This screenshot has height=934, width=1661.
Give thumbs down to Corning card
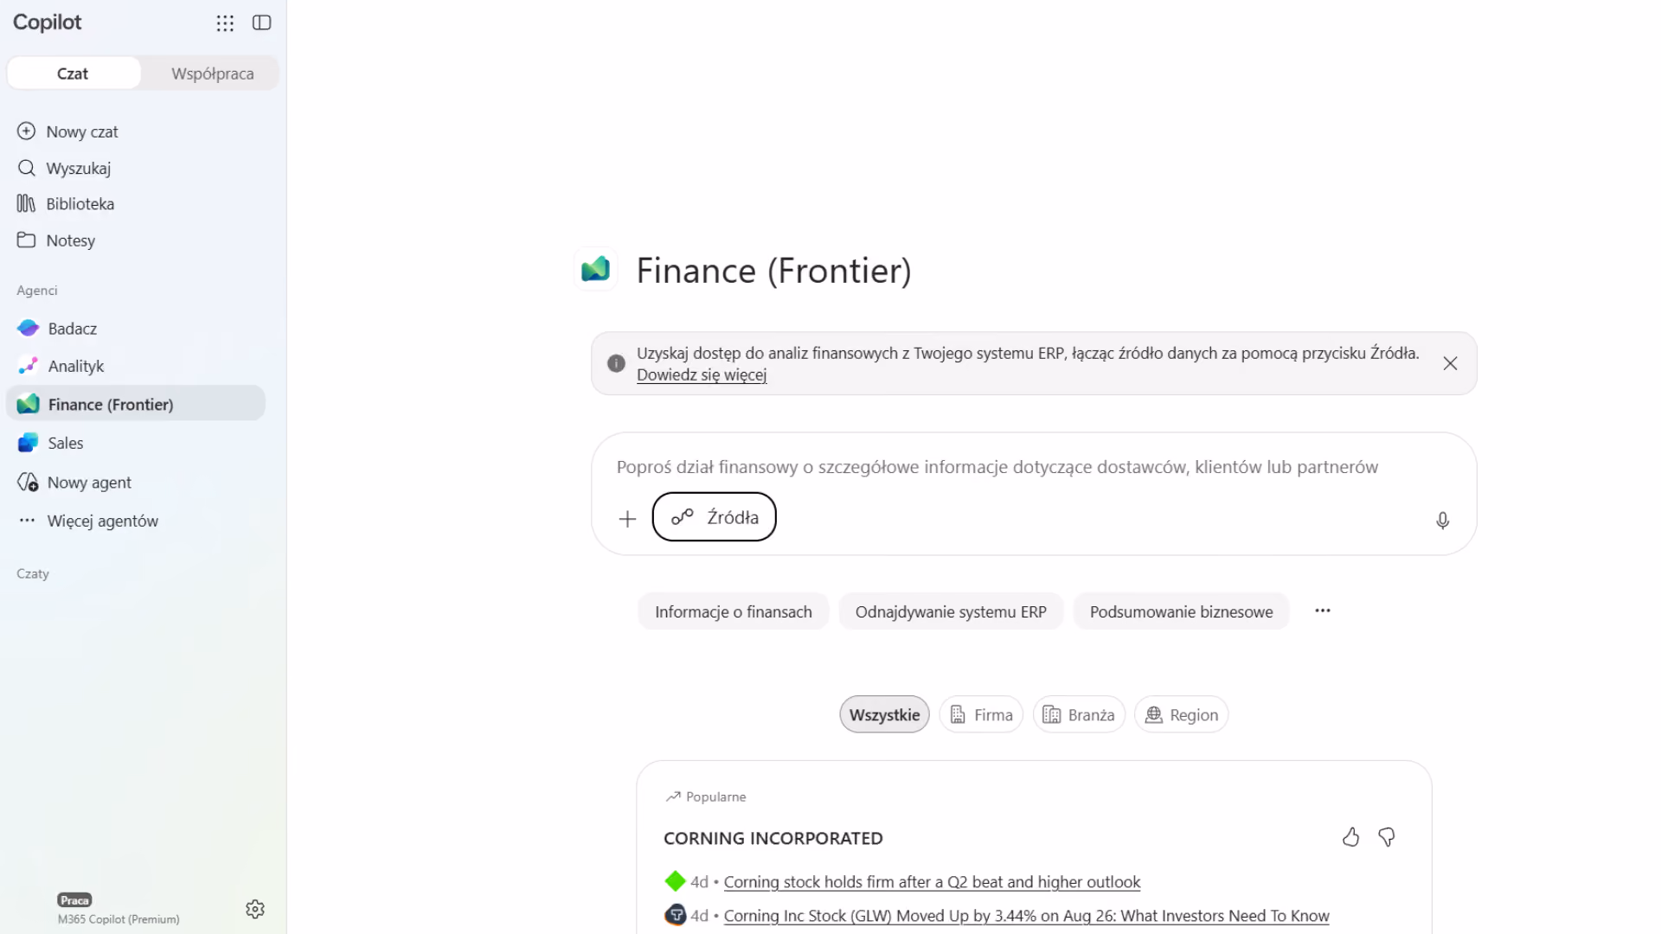[x=1387, y=836]
